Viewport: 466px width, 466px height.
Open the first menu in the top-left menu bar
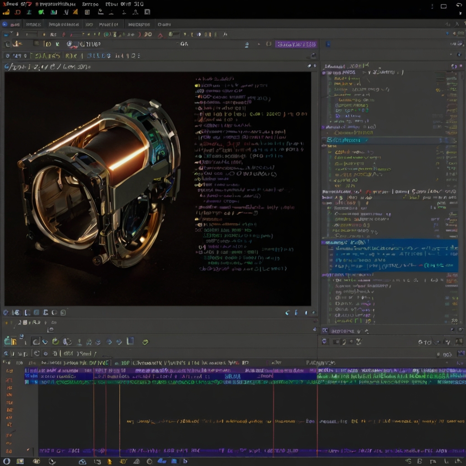click(x=10, y=4)
